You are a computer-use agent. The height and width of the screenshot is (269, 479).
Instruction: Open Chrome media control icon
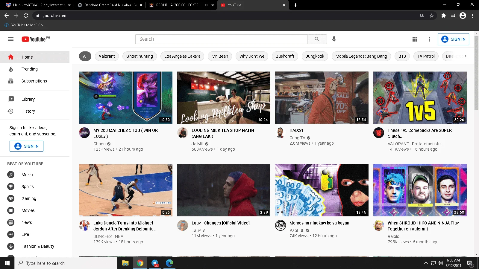click(453, 16)
